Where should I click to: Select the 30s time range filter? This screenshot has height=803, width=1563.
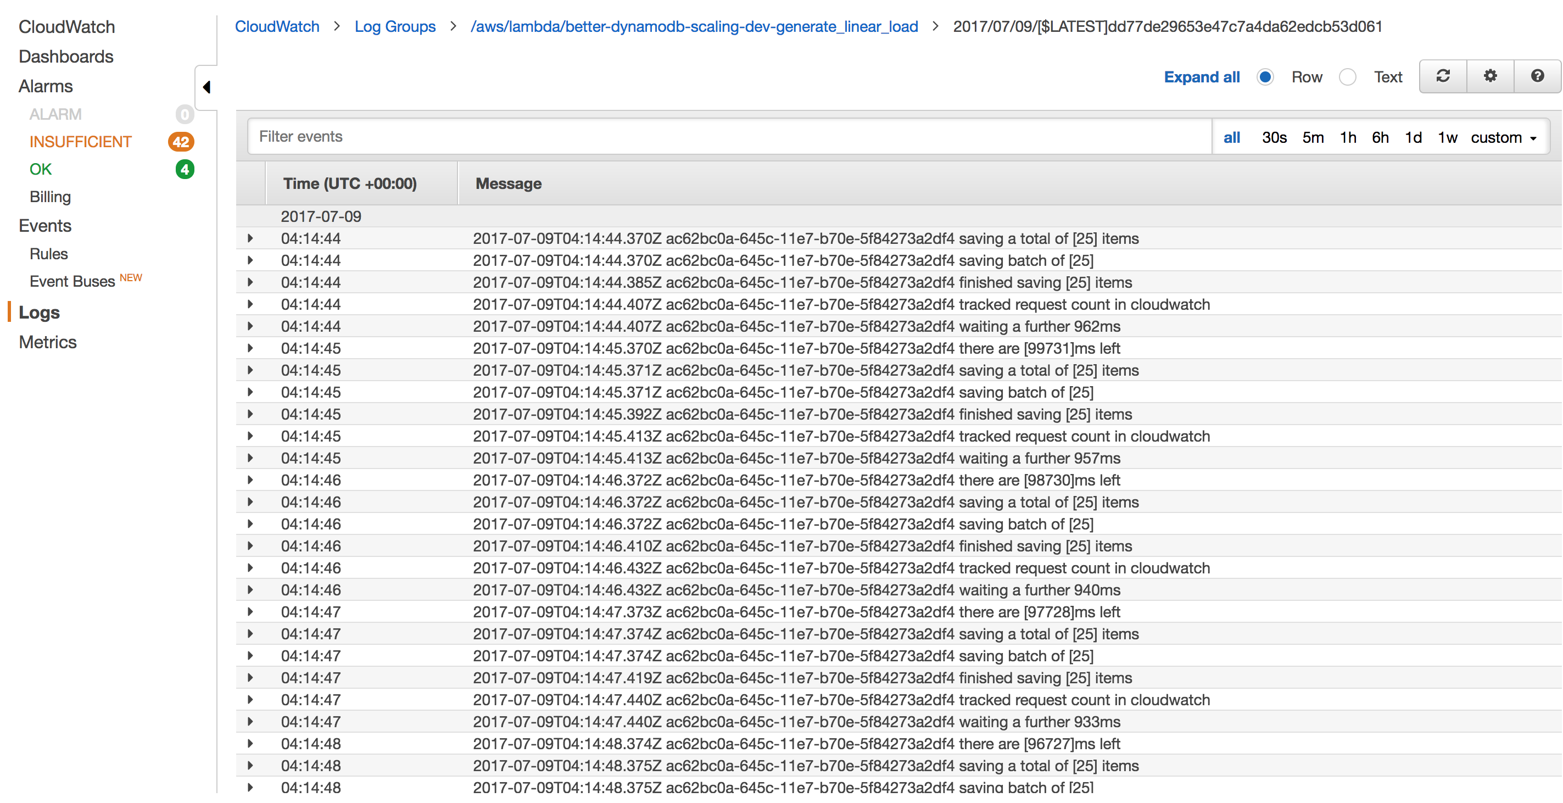tap(1274, 138)
